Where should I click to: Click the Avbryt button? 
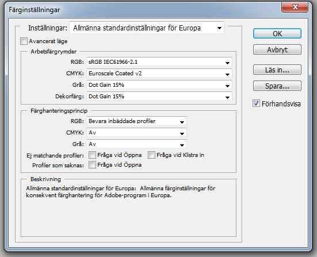277,49
